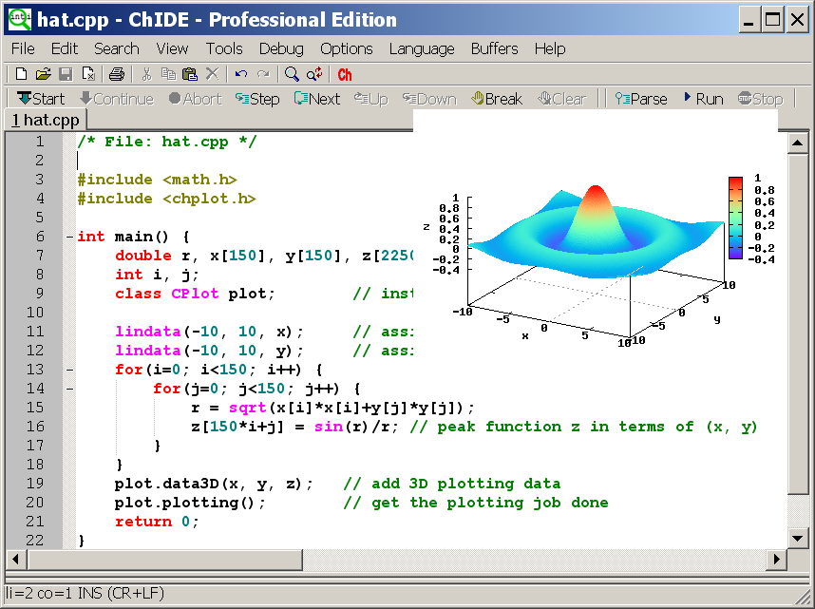This screenshot has height=609, width=815.
Task: Open Find with the magnifier icon
Action: (x=292, y=74)
